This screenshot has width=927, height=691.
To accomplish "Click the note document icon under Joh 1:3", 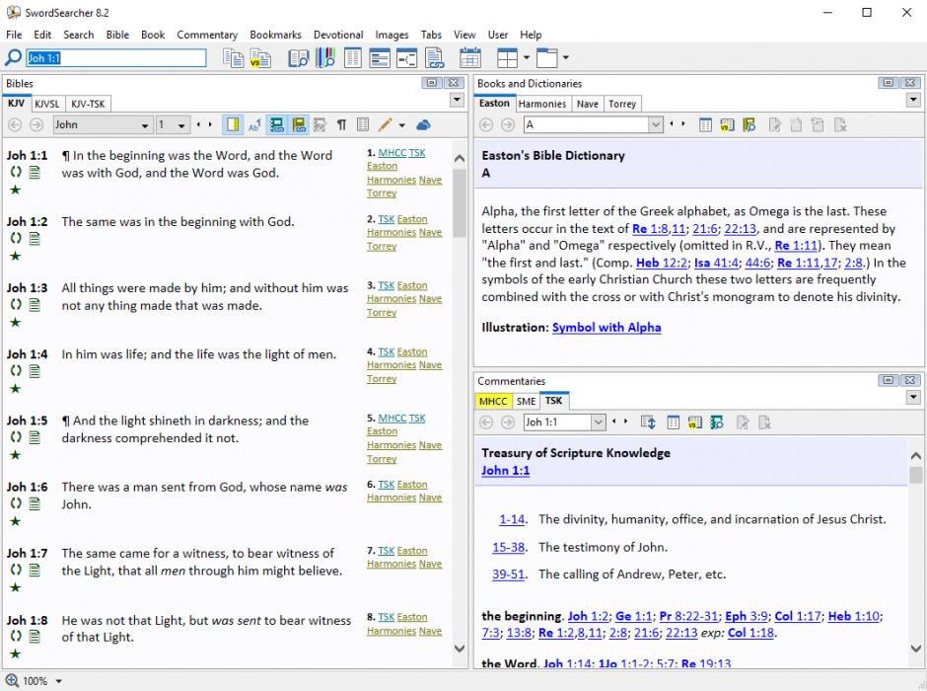I will (x=35, y=305).
